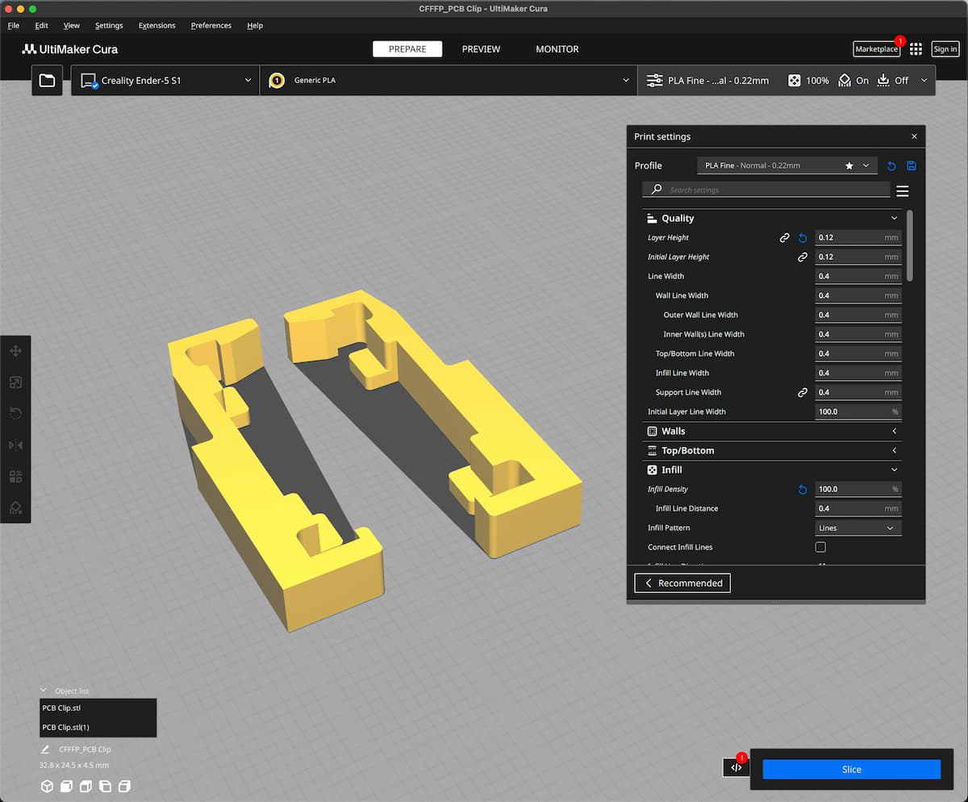Click the link icon beside Initial Layer Height

803,257
